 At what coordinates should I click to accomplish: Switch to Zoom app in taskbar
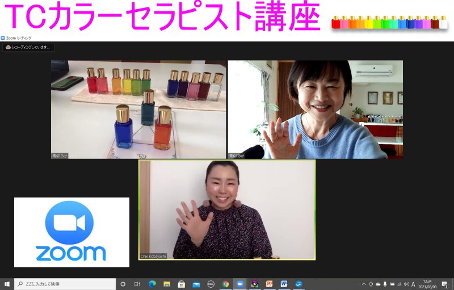coord(240,284)
